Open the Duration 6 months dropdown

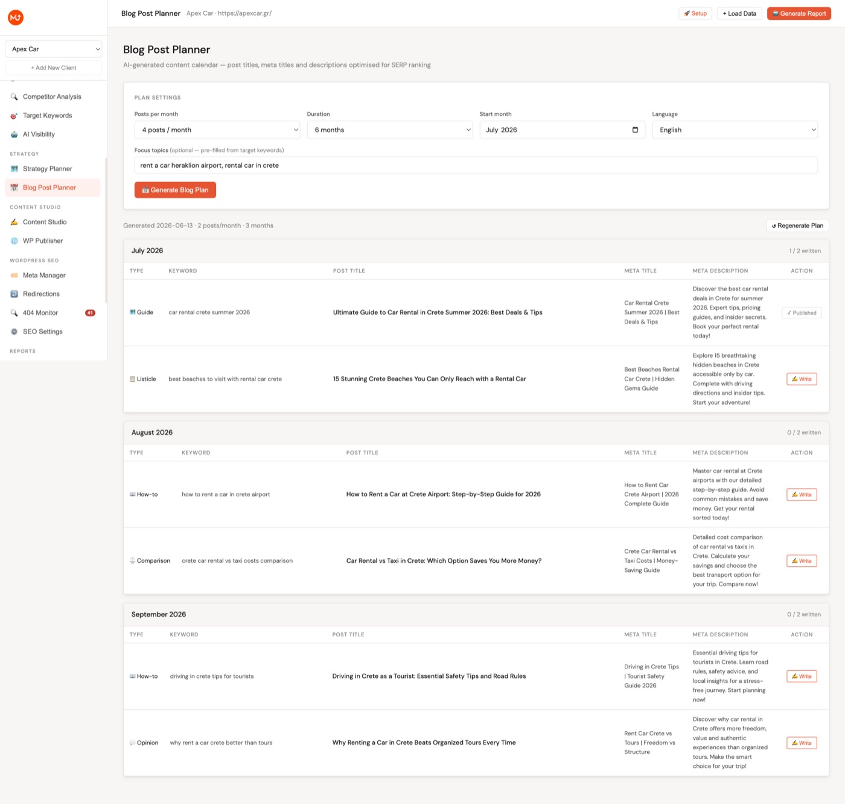(x=390, y=130)
